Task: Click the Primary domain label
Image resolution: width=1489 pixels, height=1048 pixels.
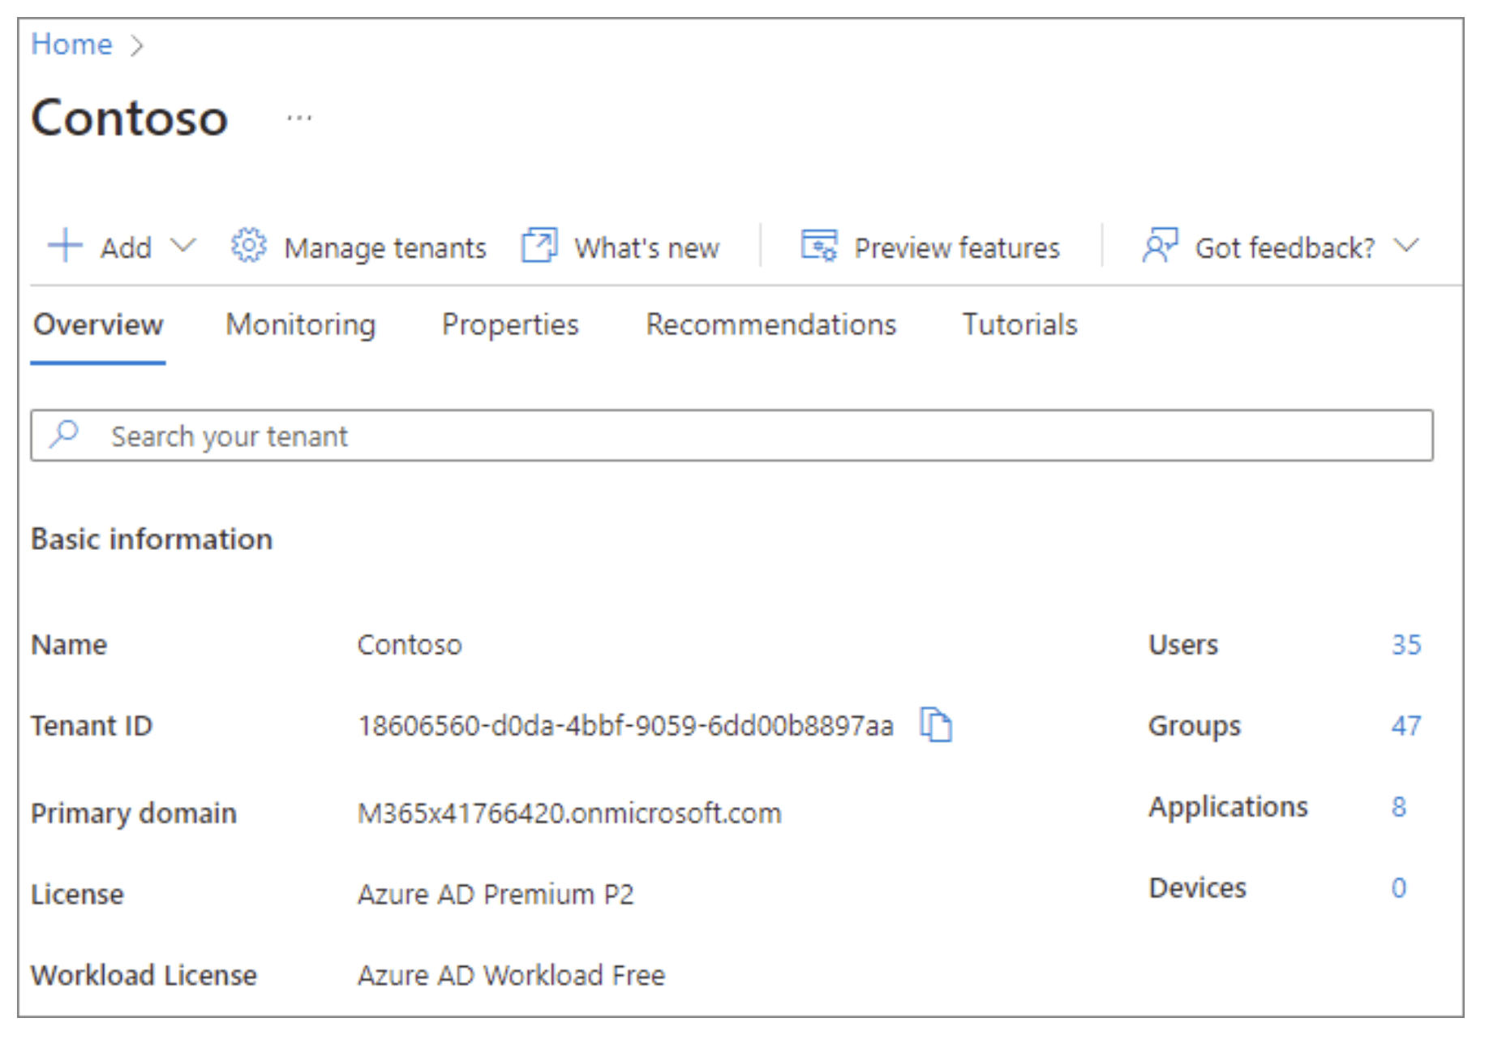Action: point(134,814)
